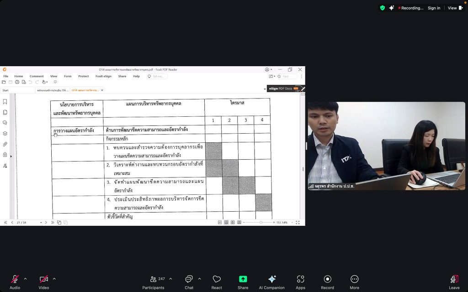Go to the first page of document

(5, 223)
